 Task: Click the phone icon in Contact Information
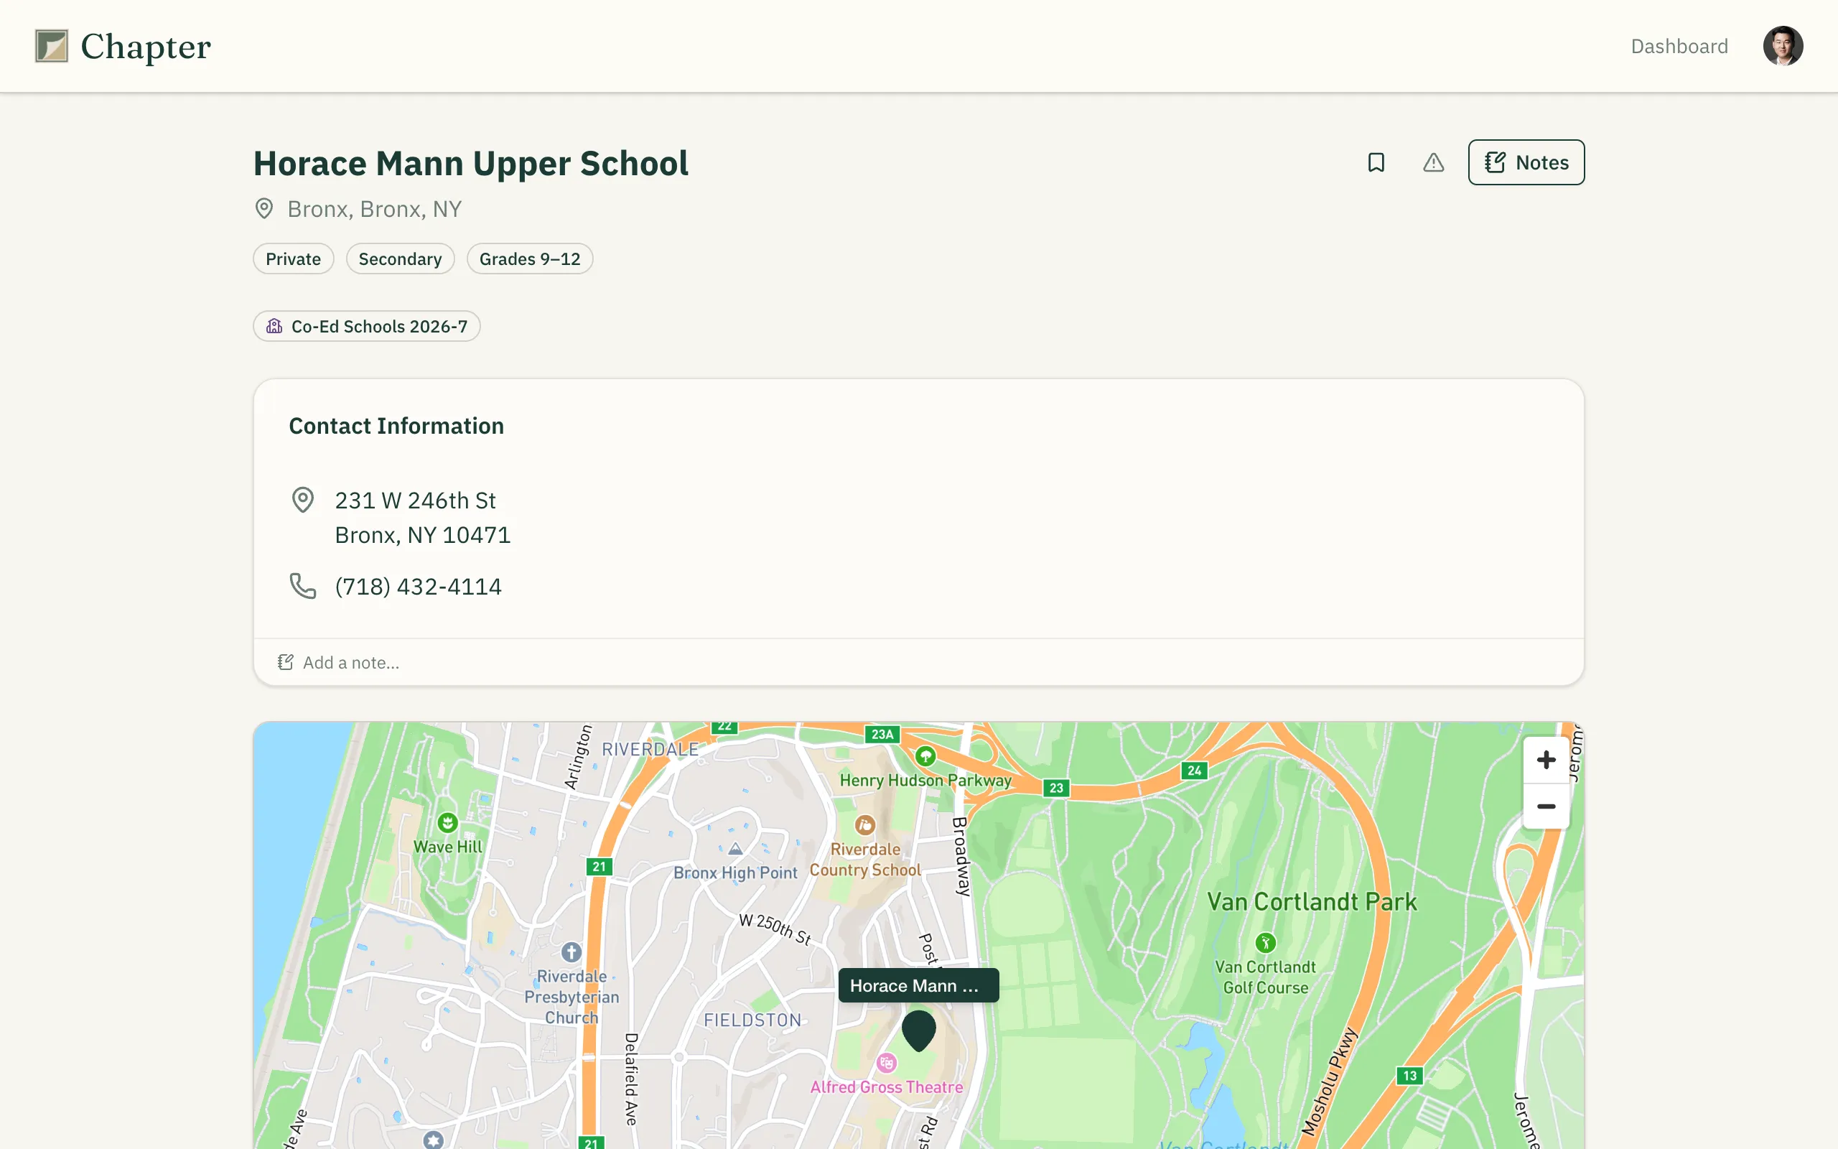click(x=303, y=586)
